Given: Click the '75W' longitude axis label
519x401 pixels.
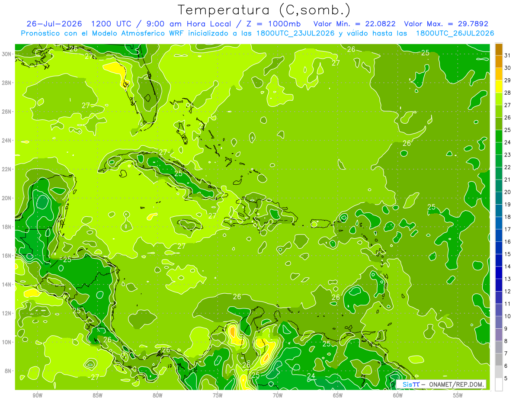Looking at the screenshot, I should point(218,395).
